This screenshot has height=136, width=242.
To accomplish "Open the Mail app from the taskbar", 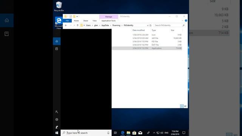I will click(140, 133).
